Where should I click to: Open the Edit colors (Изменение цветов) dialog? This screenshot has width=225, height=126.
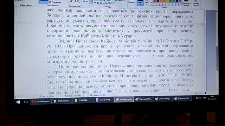(x=186, y=3)
